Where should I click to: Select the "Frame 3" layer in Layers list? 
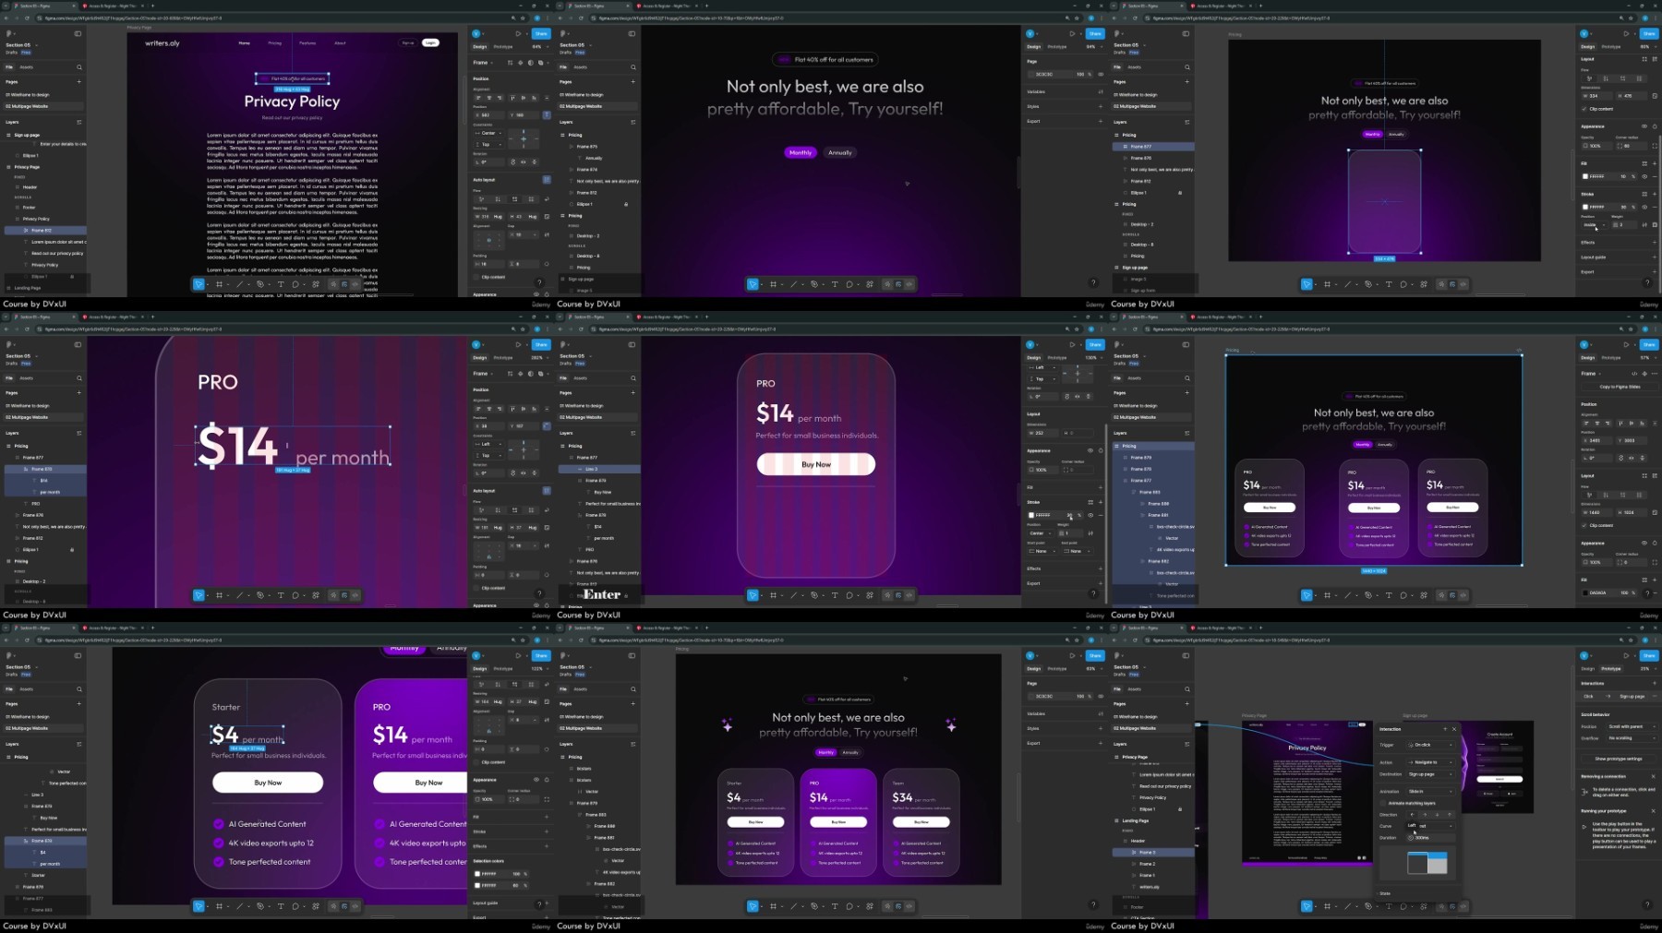pos(1147,853)
